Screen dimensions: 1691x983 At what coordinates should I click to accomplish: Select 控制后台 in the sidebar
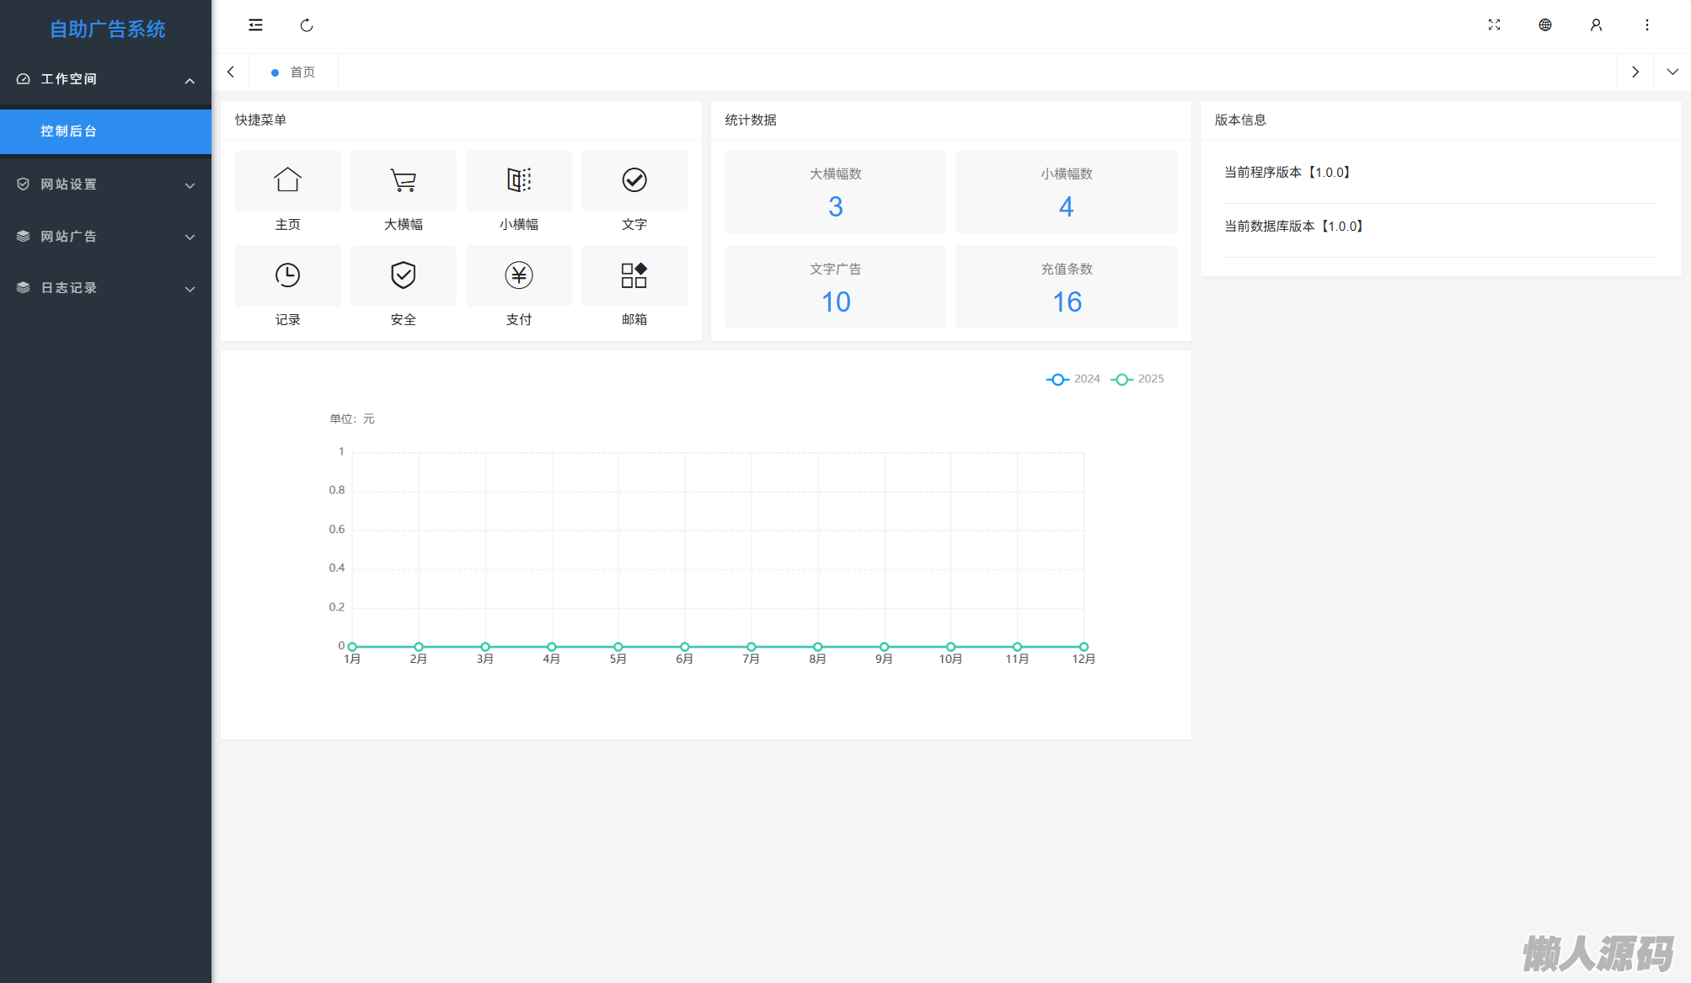(x=69, y=131)
